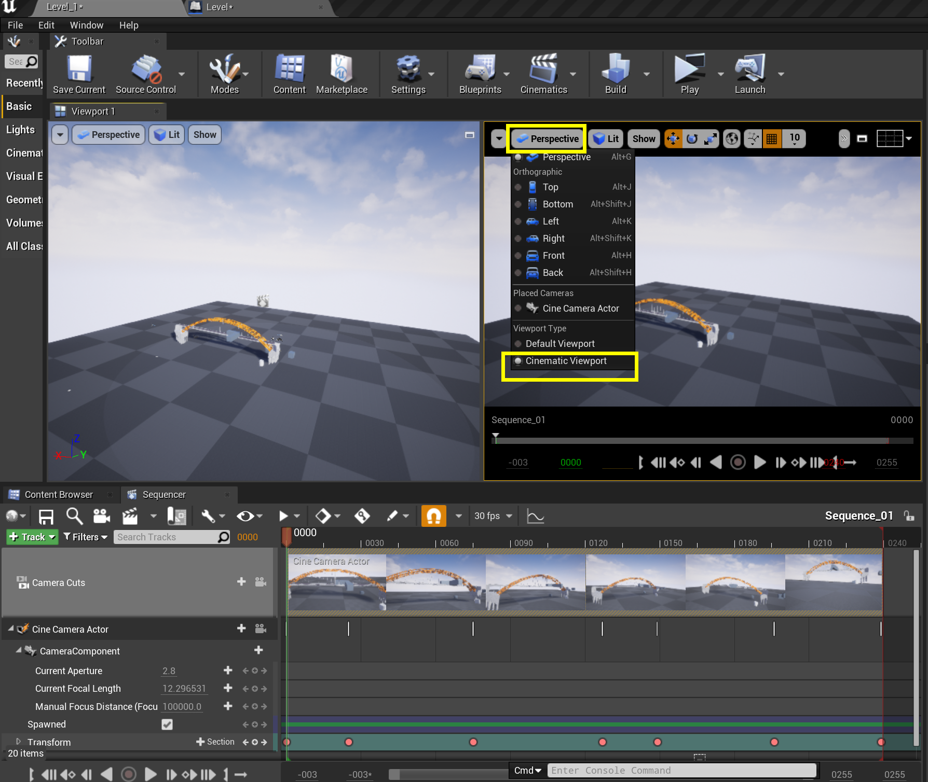The width and height of the screenshot is (928, 782).
Task: Click the Settings toolbar icon
Action: [x=408, y=74]
